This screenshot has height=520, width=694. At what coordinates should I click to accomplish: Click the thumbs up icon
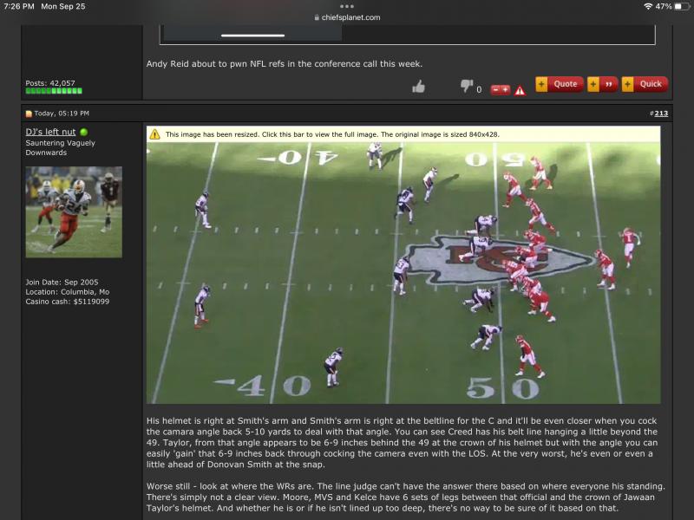(418, 86)
